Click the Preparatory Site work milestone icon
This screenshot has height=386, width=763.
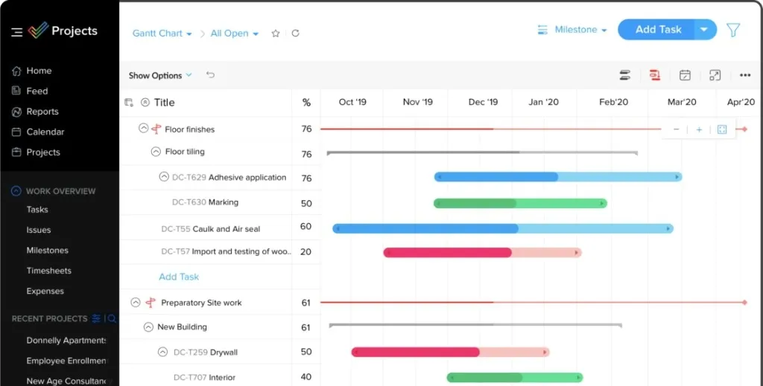point(151,303)
